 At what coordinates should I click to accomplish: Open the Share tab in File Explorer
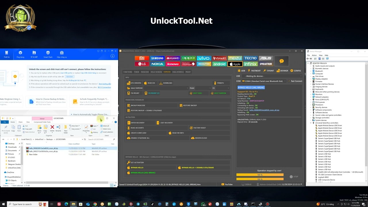pyautogui.click(x=20, y=122)
